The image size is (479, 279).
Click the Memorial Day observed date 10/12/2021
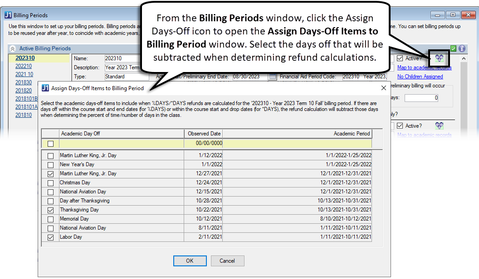[203, 219]
